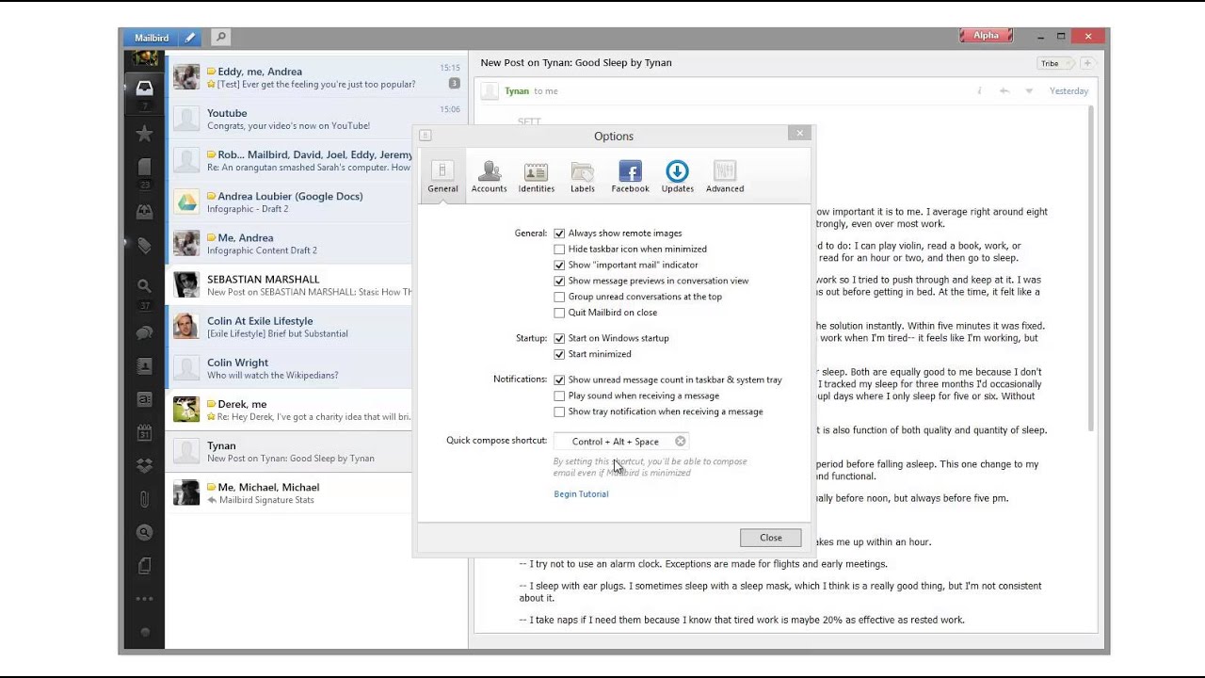Add a label with plus button beside Tribe

pos(1086,63)
